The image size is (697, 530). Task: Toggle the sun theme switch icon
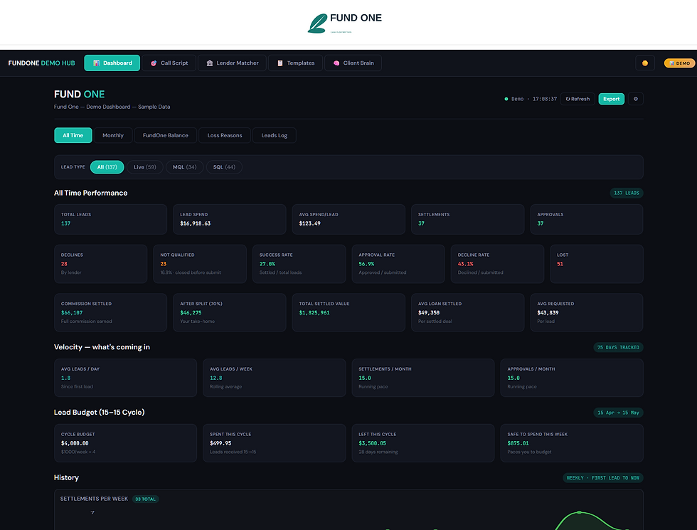pyautogui.click(x=644, y=63)
